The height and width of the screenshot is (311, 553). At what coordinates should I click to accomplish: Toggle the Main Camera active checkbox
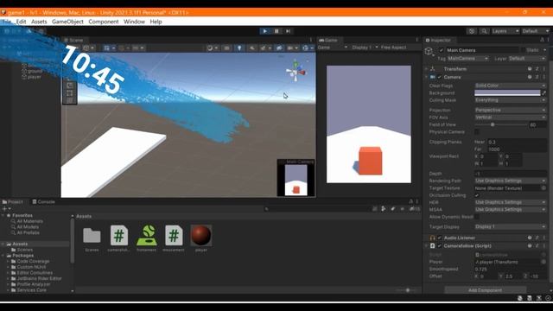coord(442,50)
